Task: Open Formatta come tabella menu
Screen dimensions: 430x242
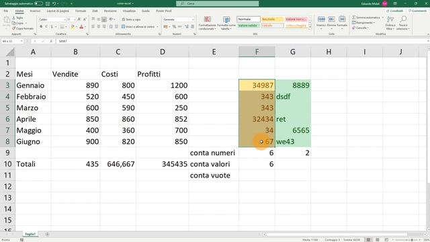Action: click(226, 23)
